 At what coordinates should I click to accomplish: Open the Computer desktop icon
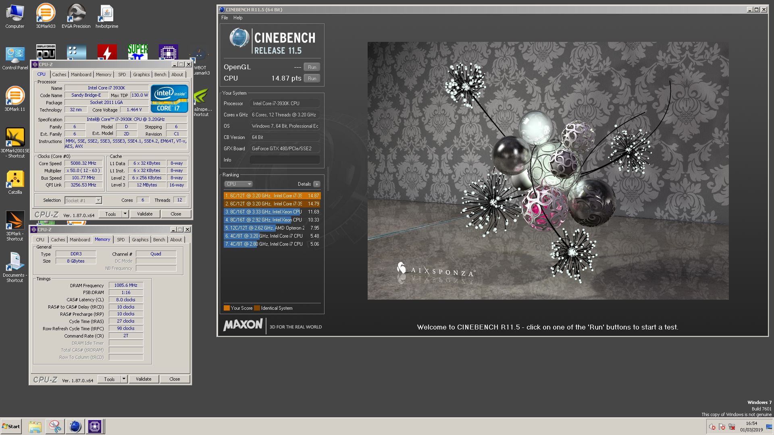(x=15, y=16)
